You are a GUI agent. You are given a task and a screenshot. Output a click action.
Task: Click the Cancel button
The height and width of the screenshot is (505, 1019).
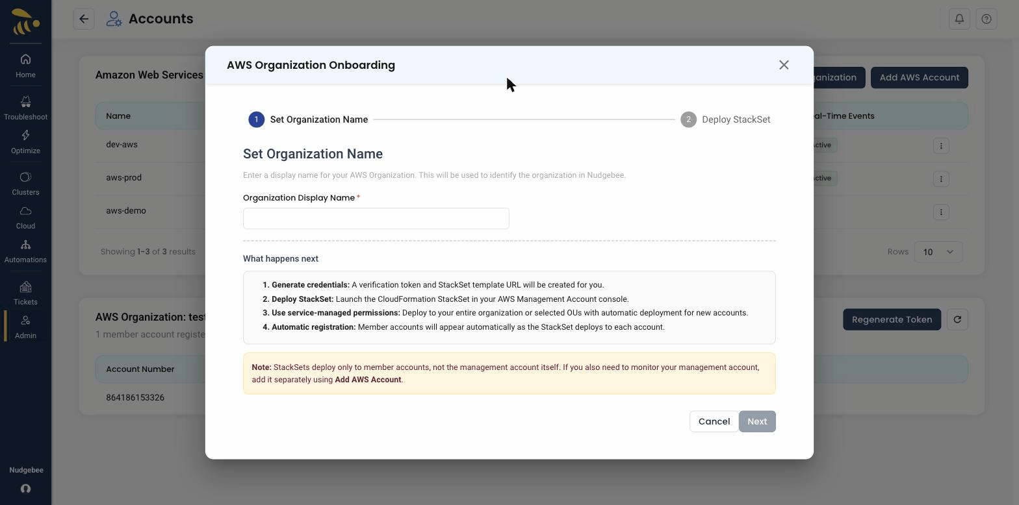tap(714, 421)
